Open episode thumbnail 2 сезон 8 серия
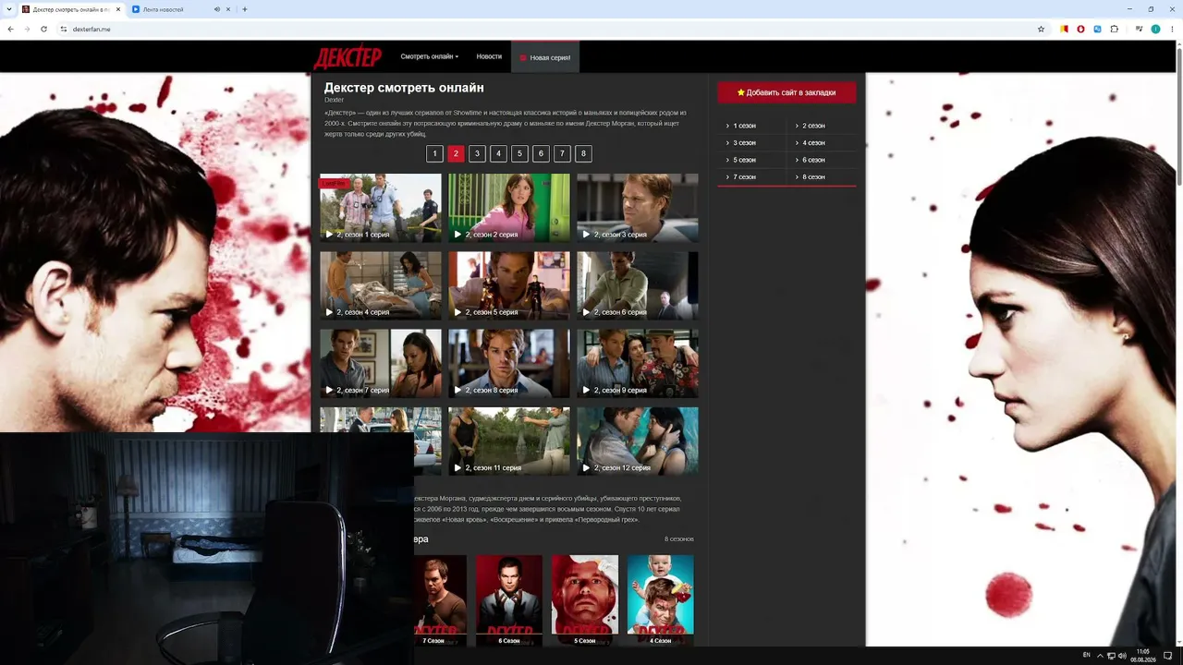 click(x=509, y=363)
